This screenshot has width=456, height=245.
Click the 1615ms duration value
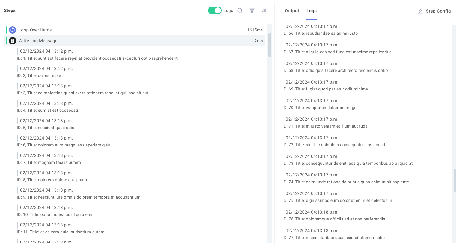255,30
